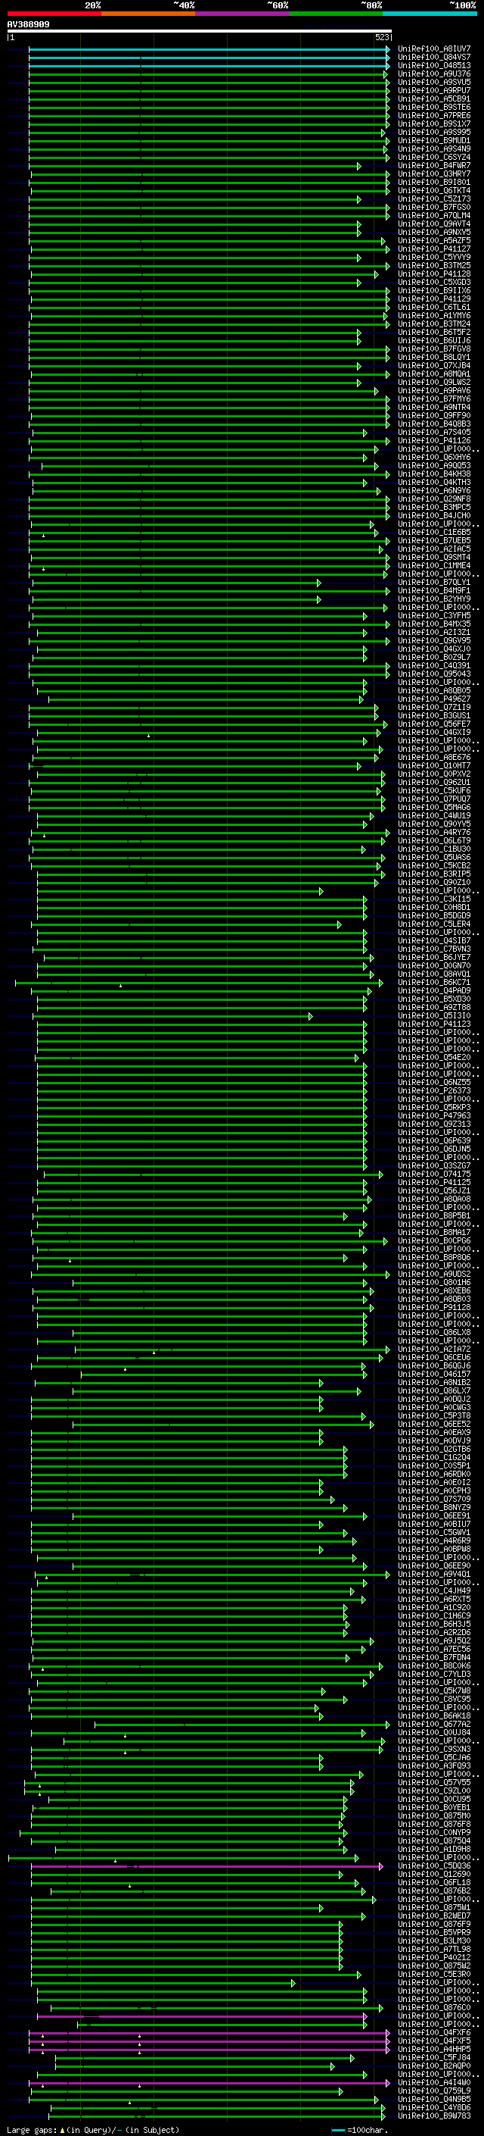Image resolution: width=484 pixels, height=2136 pixels.
Task: Select the UniRef100_P41123 label
Action: [434, 1024]
